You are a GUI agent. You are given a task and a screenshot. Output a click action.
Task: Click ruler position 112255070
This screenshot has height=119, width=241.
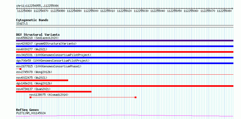(208, 11)
